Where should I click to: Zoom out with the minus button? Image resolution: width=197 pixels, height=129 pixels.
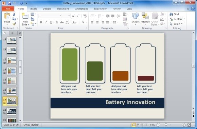158,125
